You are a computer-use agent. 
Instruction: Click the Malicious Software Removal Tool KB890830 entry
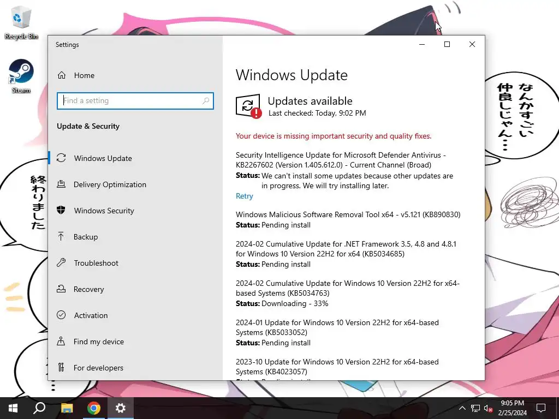pyautogui.click(x=348, y=214)
